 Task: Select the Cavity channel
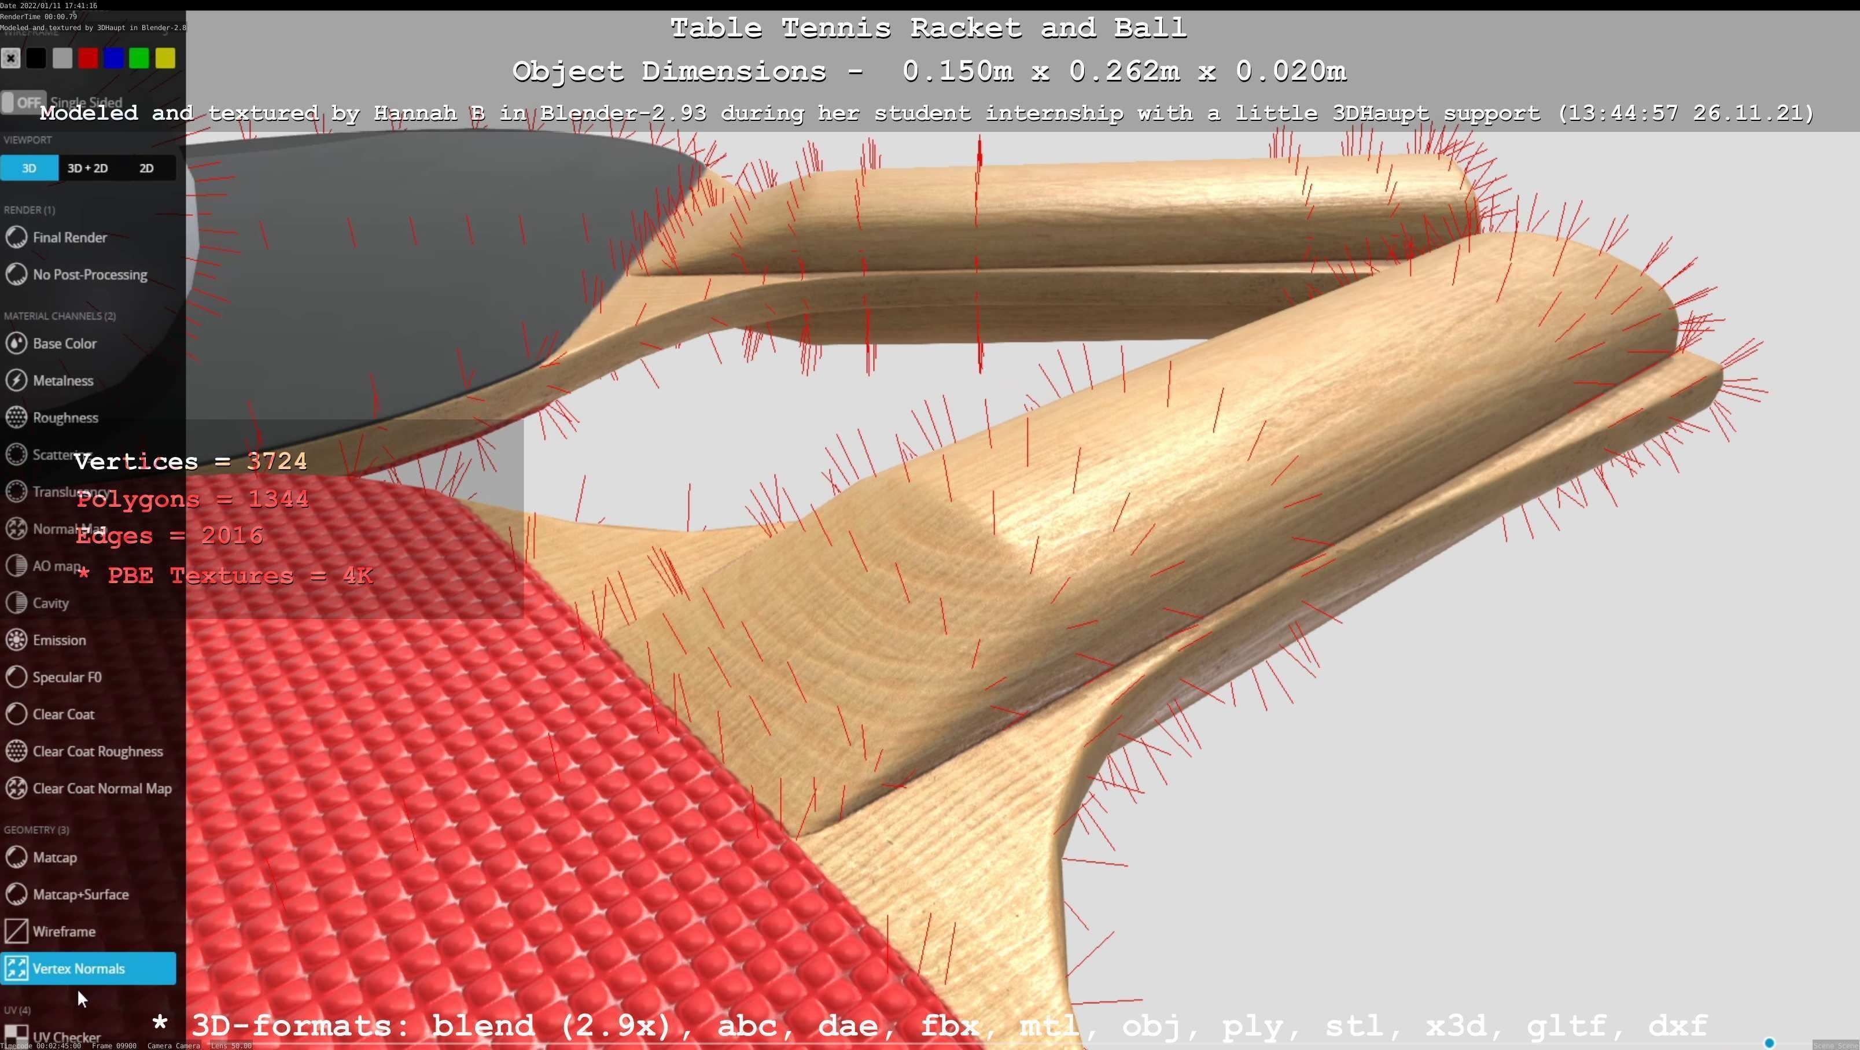(x=37, y=603)
